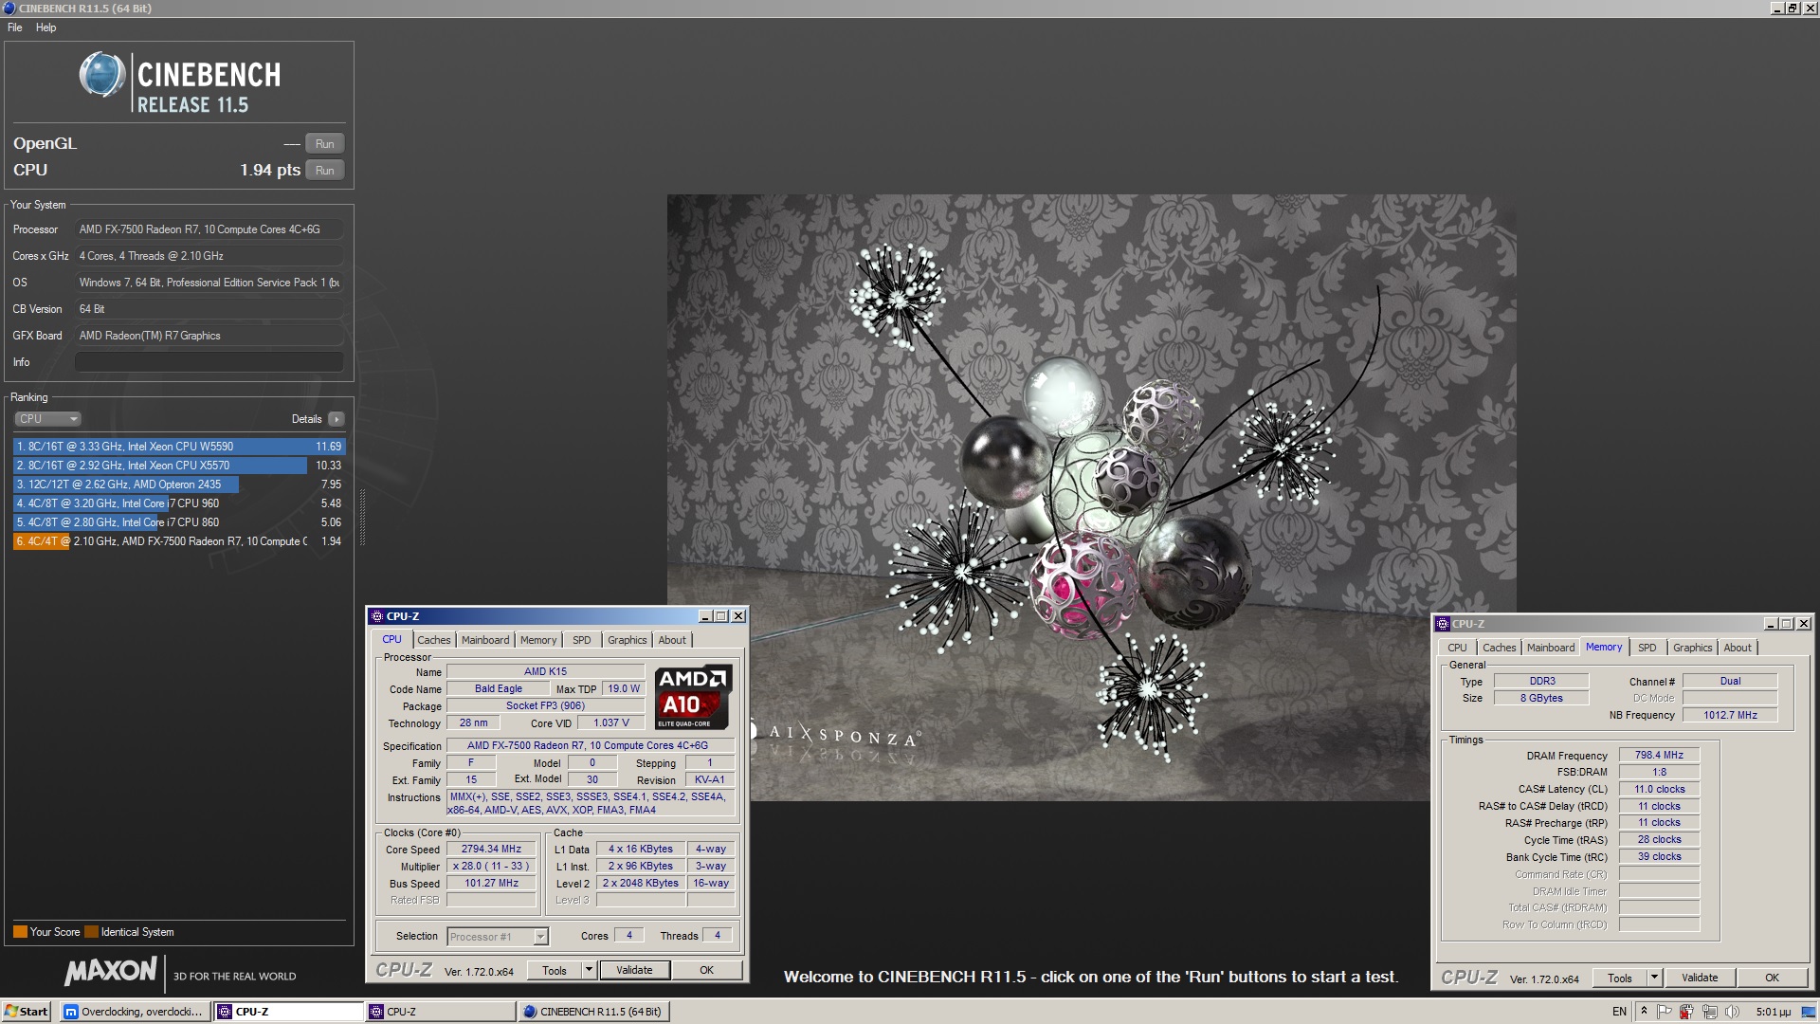1820x1024 pixels.
Task: Show hidden system tray icons
Action: pyautogui.click(x=1644, y=1012)
